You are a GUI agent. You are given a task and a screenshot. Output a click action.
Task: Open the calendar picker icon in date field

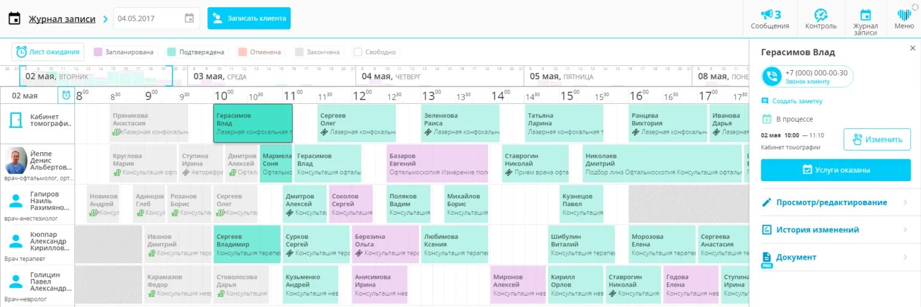coord(189,19)
